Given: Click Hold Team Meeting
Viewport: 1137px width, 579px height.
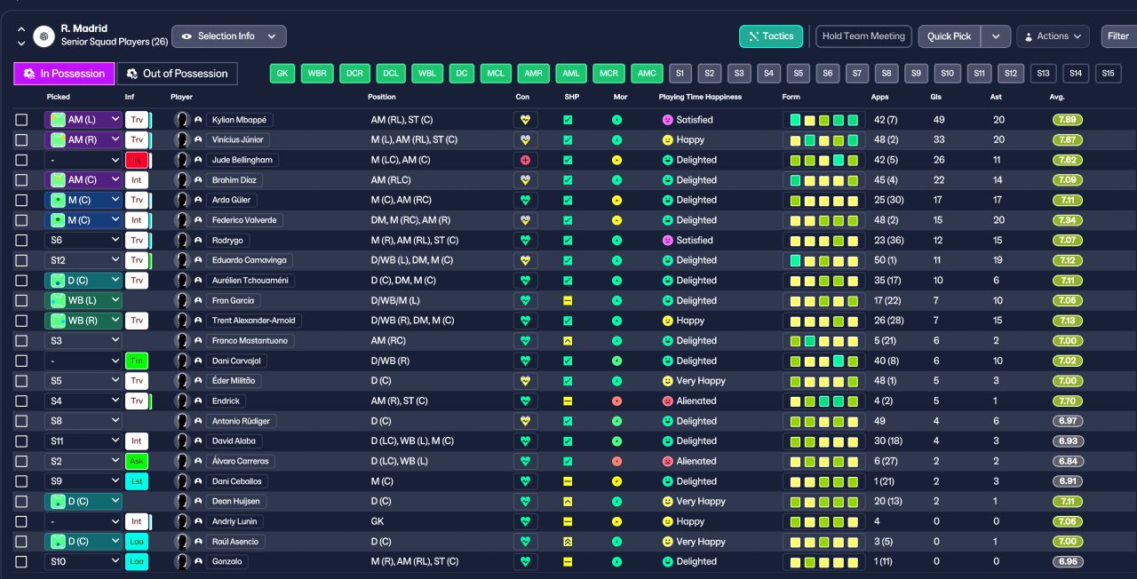Looking at the screenshot, I should 863,36.
